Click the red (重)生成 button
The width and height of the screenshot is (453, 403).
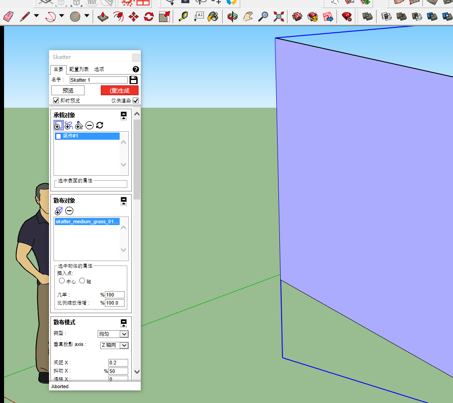pos(119,91)
